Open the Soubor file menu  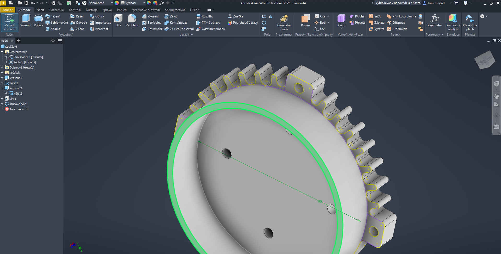click(x=8, y=10)
